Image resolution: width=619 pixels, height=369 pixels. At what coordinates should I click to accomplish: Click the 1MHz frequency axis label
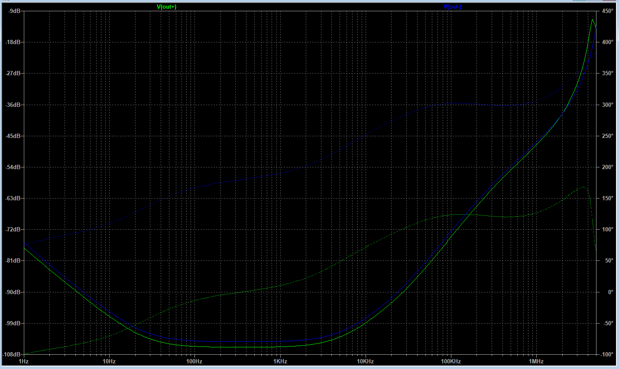click(x=536, y=361)
